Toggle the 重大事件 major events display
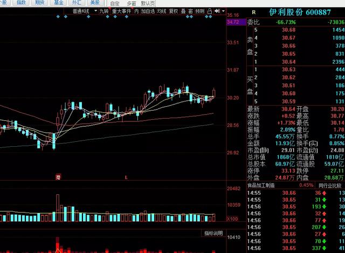345x253 pixels. (x=121, y=11)
